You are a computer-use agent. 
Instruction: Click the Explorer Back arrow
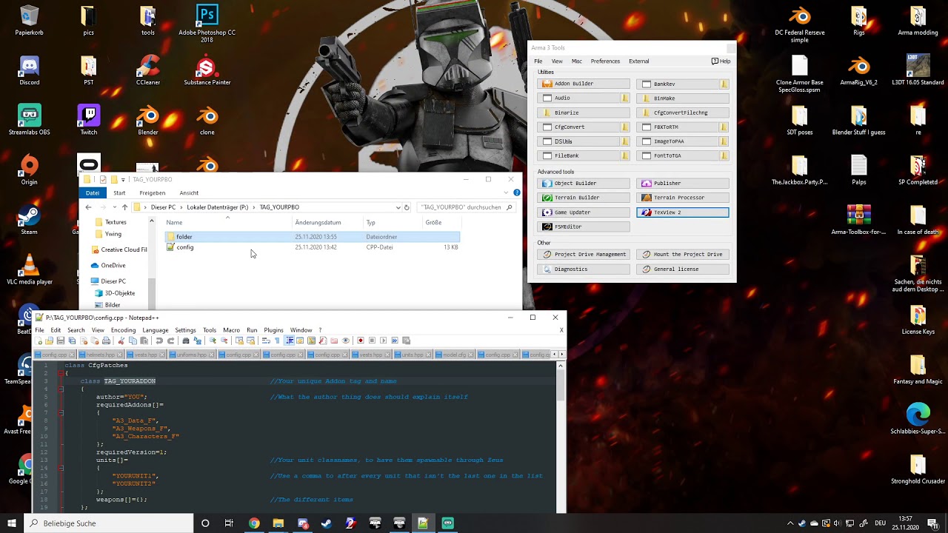(88, 207)
